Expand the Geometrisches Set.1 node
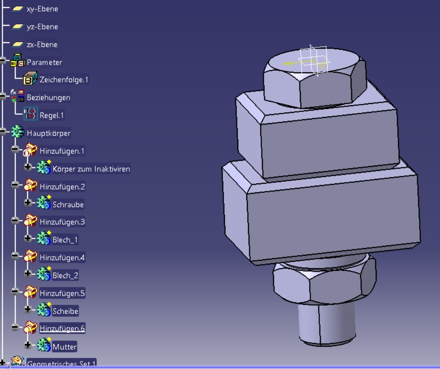Screen dimensions: 440x369 point(3,363)
